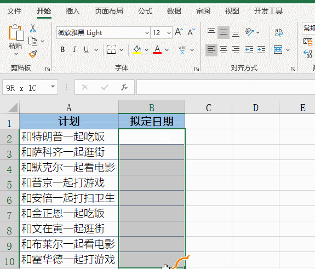This screenshot has height=269, width=315.
Task: Expand merge cells dropdown arrow
Action: click(288, 50)
